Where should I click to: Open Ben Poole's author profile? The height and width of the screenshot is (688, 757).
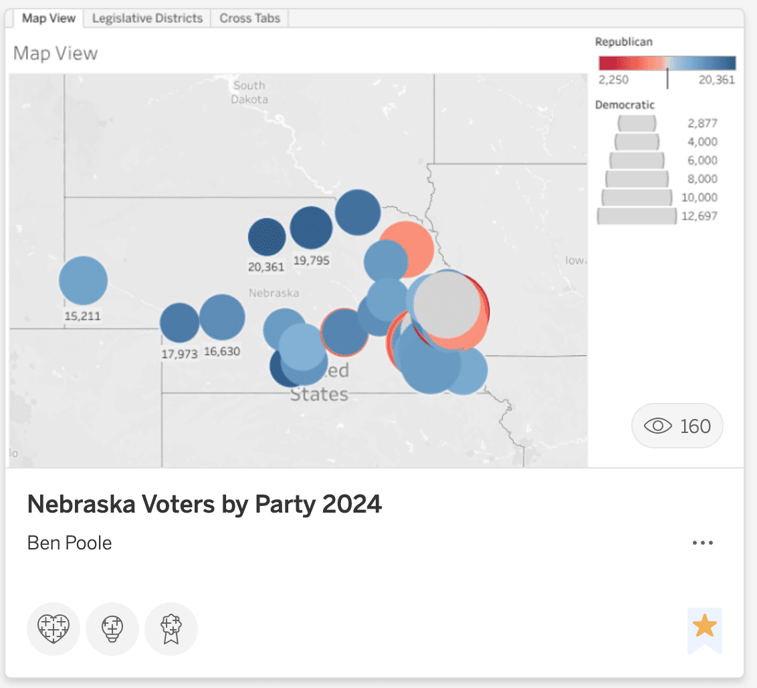[x=69, y=543]
